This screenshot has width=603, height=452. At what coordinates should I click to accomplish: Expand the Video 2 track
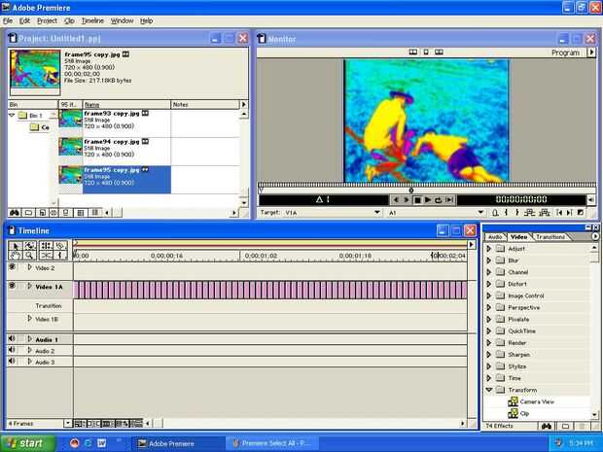coord(29,267)
